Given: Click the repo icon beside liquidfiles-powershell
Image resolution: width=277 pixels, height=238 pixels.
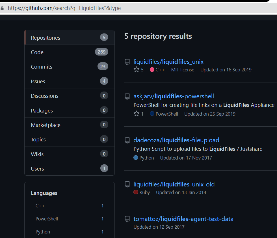Looking at the screenshot, I should click(127, 97).
